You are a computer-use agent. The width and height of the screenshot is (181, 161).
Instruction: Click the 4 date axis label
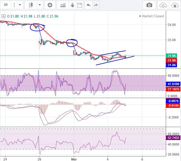(108, 159)
